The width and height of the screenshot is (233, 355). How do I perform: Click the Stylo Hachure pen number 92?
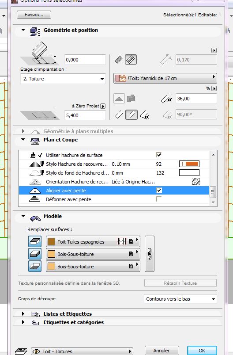point(159,164)
